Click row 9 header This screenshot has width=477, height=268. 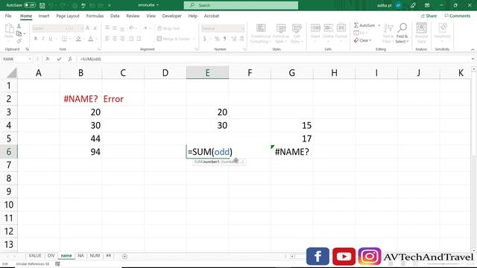(8, 191)
